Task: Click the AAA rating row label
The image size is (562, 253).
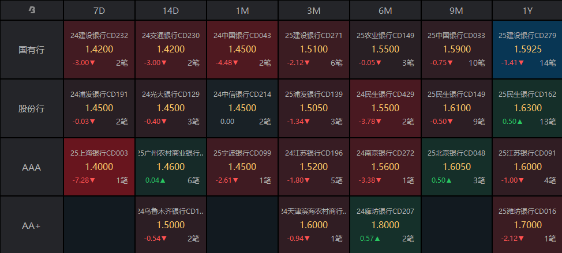Action: click(31, 167)
